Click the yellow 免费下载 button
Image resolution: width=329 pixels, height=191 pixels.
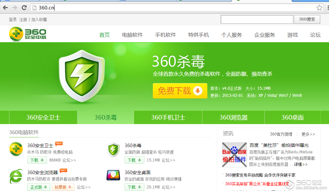pyautogui.click(x=180, y=91)
